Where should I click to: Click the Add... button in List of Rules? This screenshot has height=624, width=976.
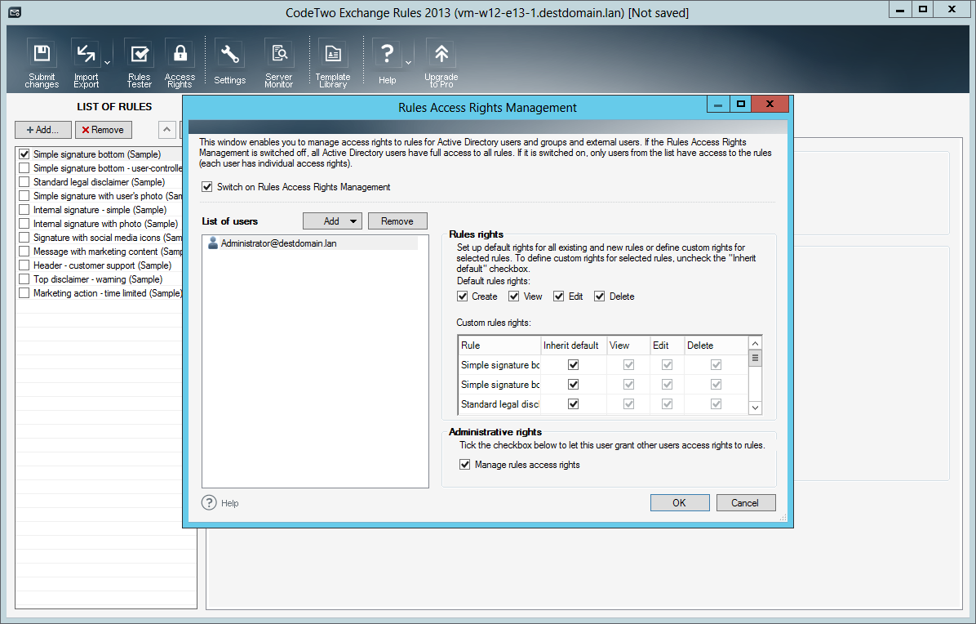coord(43,130)
